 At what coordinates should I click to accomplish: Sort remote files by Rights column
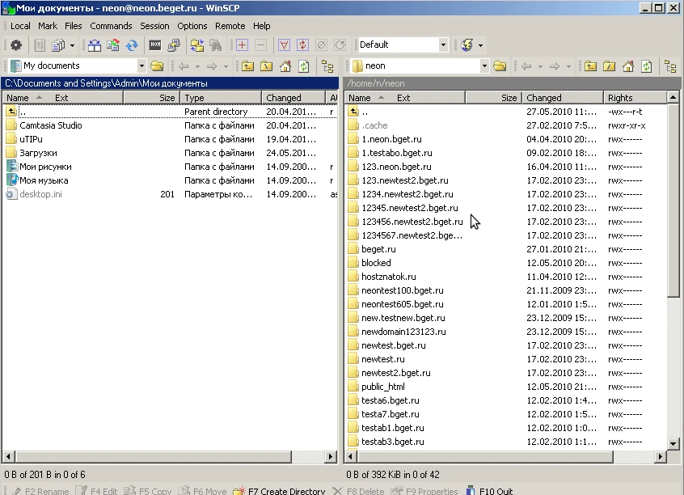tap(621, 98)
